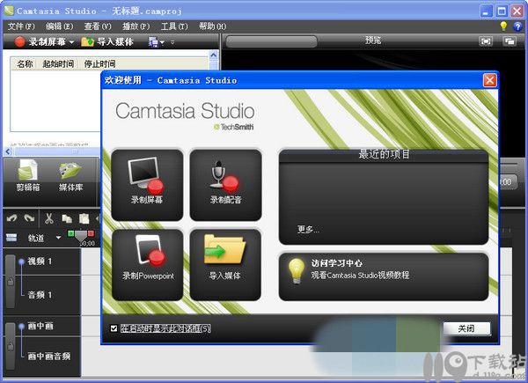Click the lightbulb tips icon in menu bar

point(503,26)
